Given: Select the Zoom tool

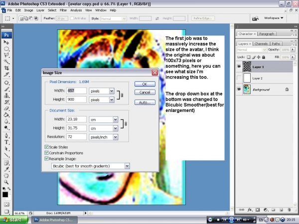Looking at the screenshot, I should point(6,182).
